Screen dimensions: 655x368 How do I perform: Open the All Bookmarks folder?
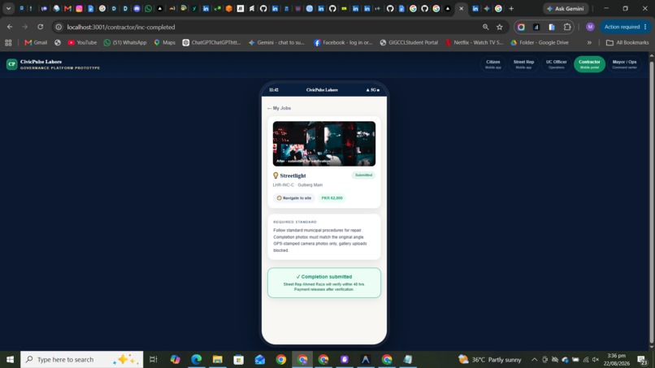(x=627, y=42)
